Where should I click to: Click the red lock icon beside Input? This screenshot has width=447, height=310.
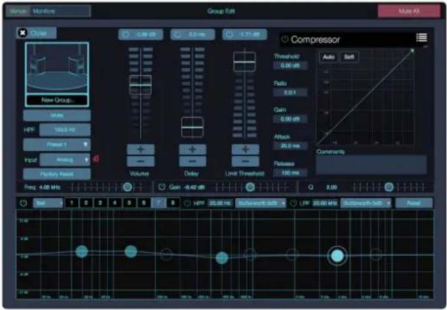pos(96,158)
